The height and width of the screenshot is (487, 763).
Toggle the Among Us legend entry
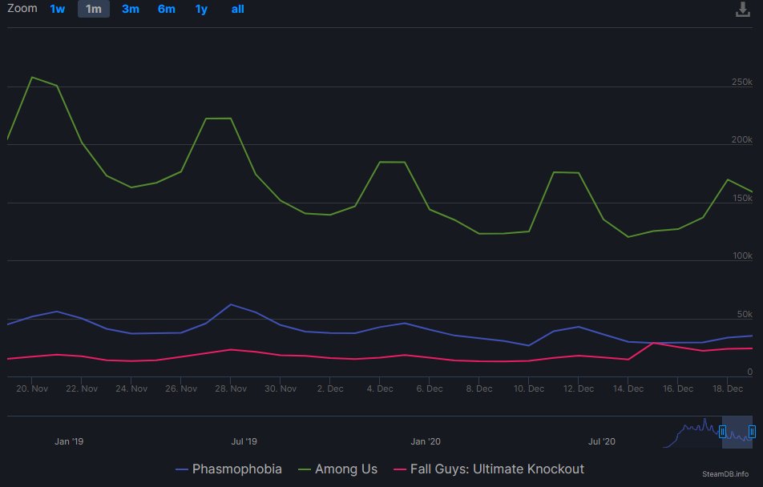click(x=337, y=469)
